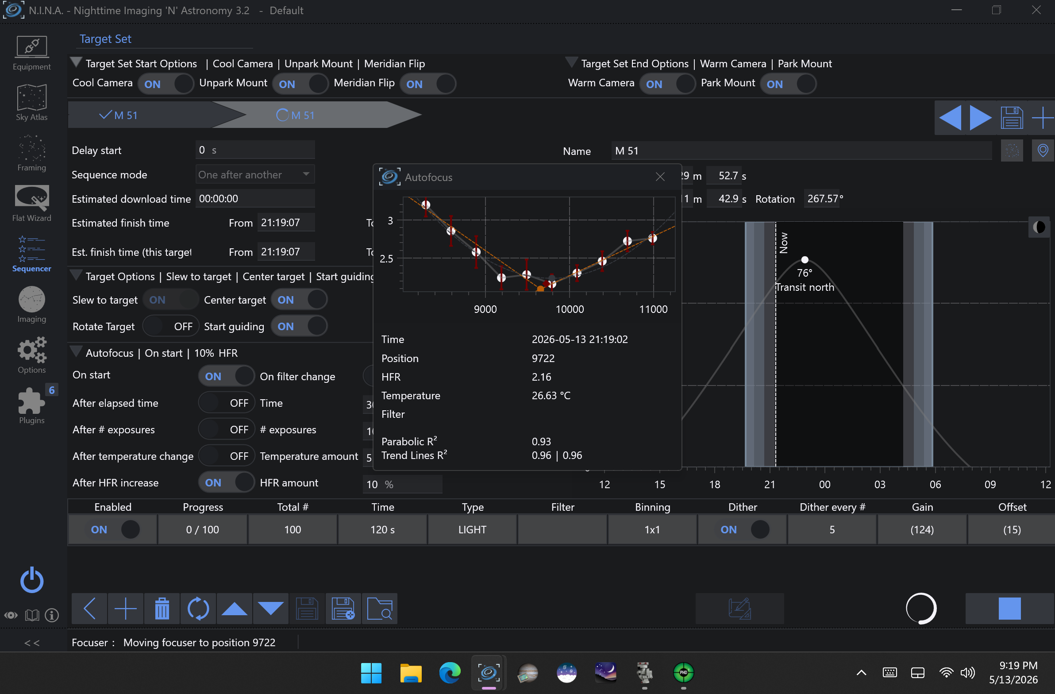
Task: Open the empty Filter dropdown cell
Action: pos(562,529)
